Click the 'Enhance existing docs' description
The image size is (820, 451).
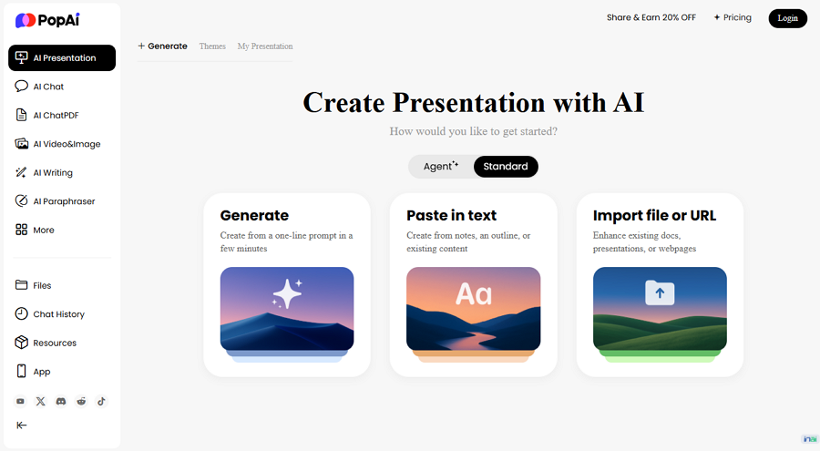(644, 241)
